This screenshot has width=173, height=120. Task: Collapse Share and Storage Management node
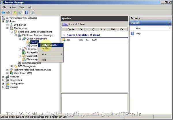tap(12, 32)
